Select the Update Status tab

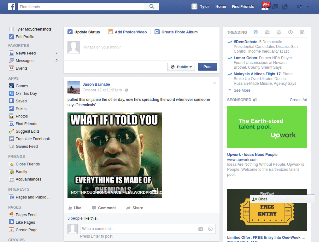click(x=84, y=32)
